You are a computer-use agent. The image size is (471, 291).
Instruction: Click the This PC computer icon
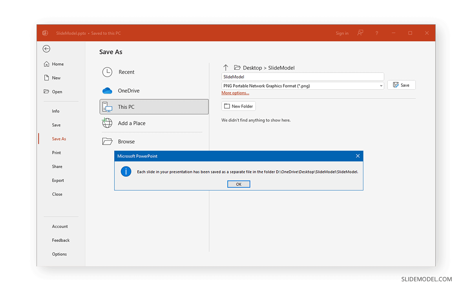[x=107, y=107]
